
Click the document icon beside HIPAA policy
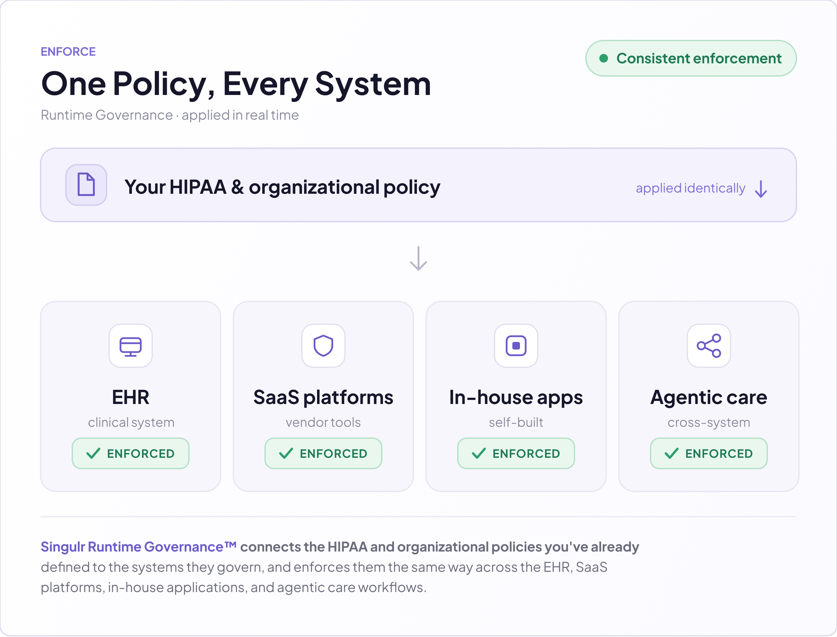(x=86, y=185)
